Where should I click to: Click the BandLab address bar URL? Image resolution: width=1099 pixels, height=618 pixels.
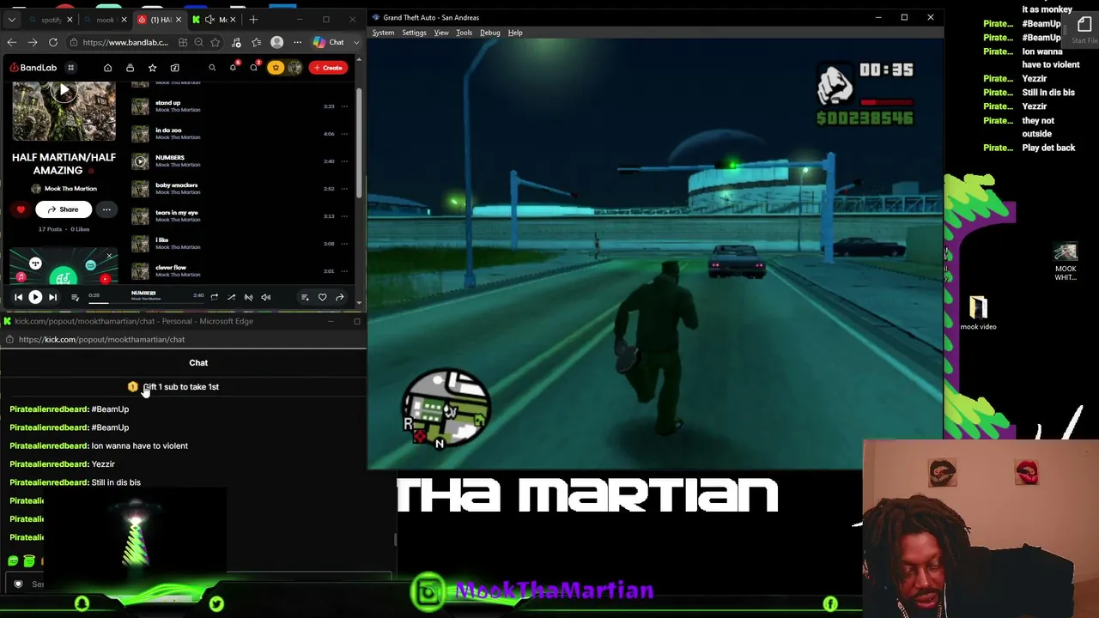coord(125,42)
